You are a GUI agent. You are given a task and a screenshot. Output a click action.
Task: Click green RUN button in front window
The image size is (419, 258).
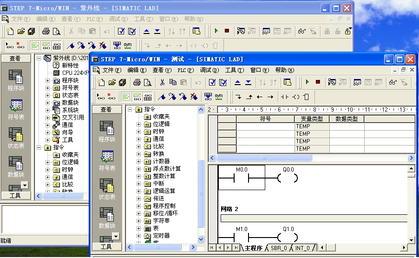(308, 82)
